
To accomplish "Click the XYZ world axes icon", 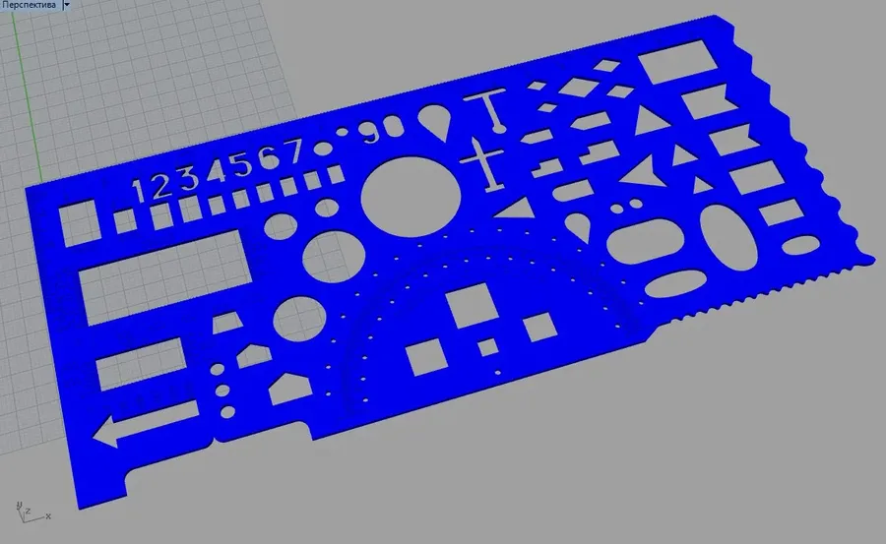I will (x=32, y=512).
